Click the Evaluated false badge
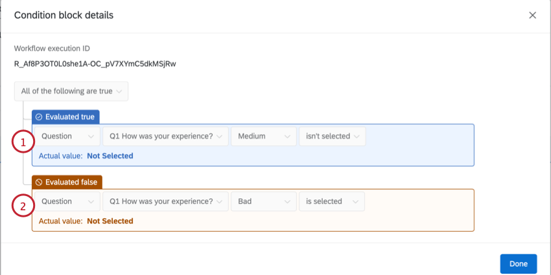Image resolution: width=551 pixels, height=275 pixels. (x=67, y=182)
